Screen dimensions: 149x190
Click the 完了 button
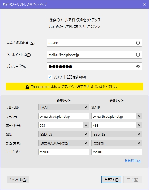click(132, 180)
